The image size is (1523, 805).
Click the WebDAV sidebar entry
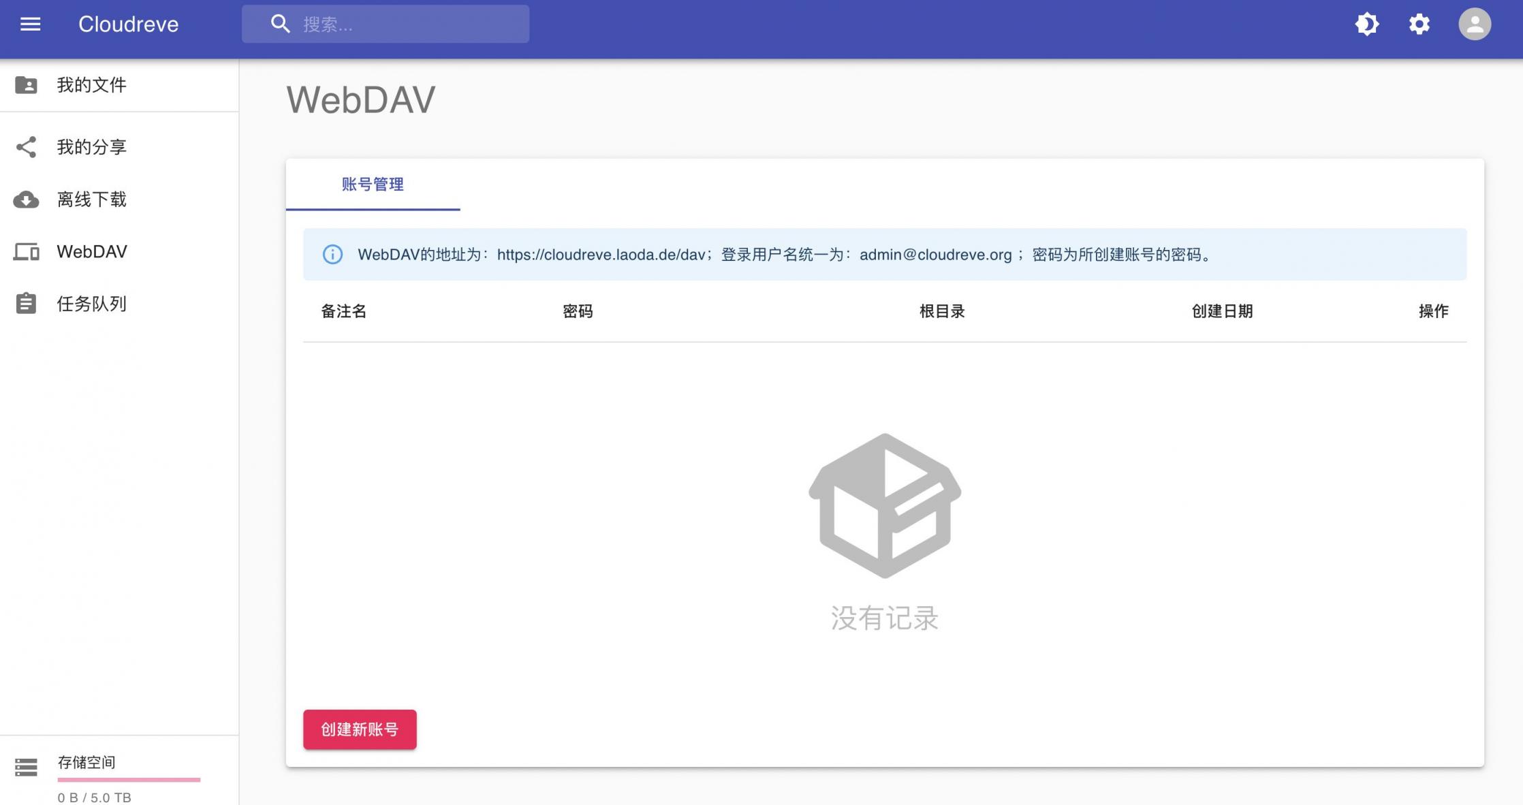click(92, 251)
